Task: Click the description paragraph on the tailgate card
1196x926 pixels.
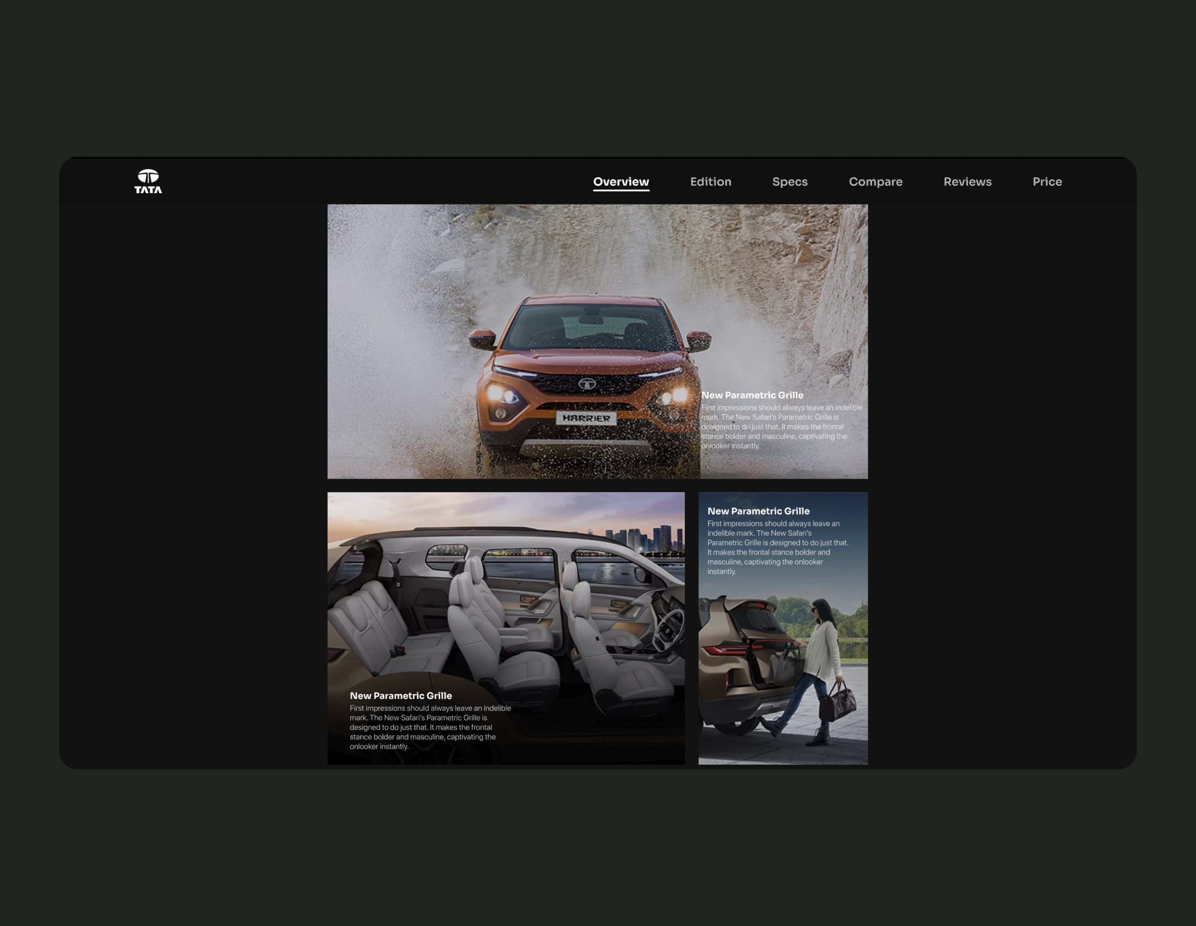Action: pyautogui.click(x=778, y=547)
